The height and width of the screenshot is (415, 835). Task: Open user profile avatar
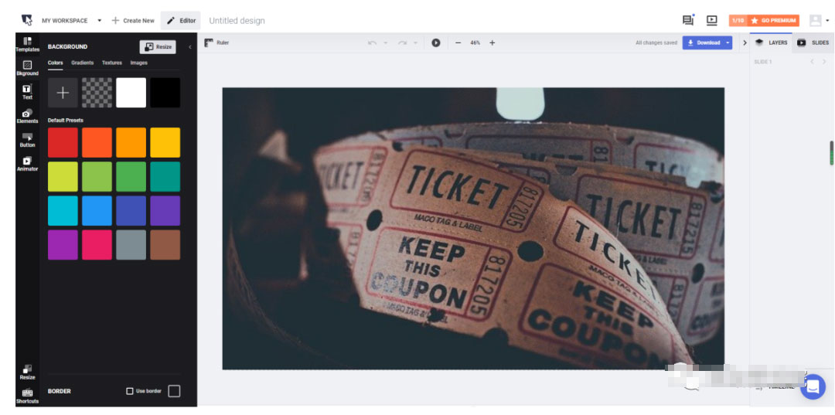[816, 20]
